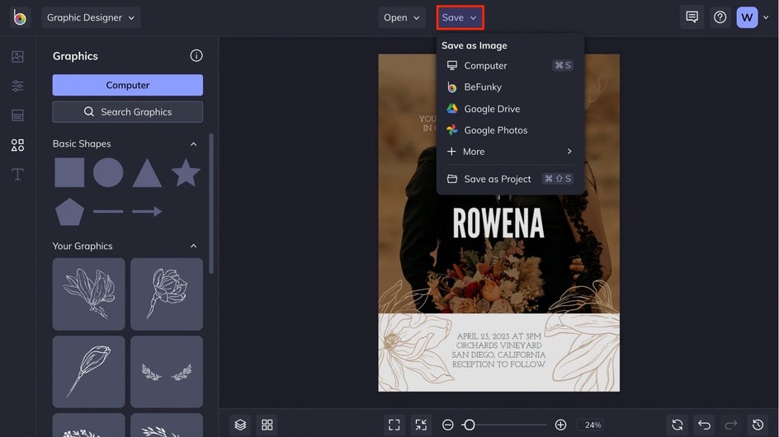
Task: Open the Graphic Designer dropdown
Action: [x=91, y=17]
